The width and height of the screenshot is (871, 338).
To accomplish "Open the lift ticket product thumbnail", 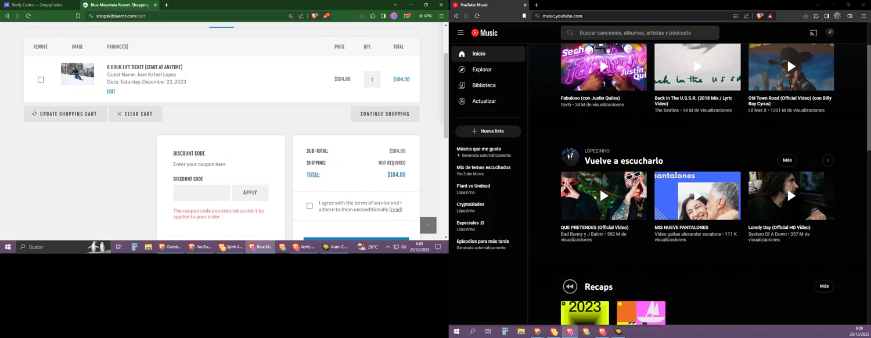I will [77, 74].
